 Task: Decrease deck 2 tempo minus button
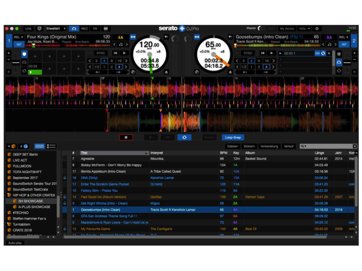(354, 59)
